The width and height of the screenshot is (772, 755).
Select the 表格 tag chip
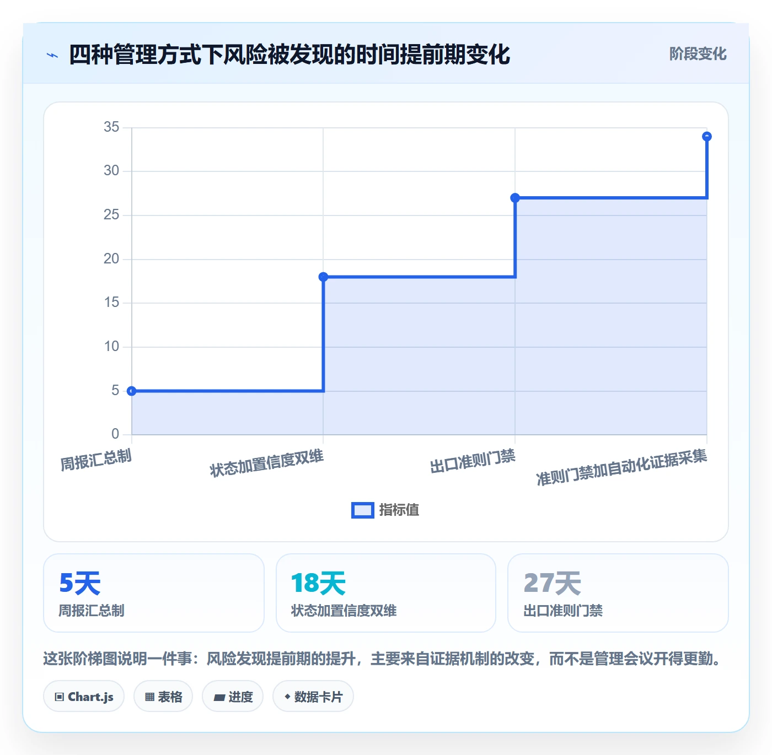pyautogui.click(x=163, y=697)
